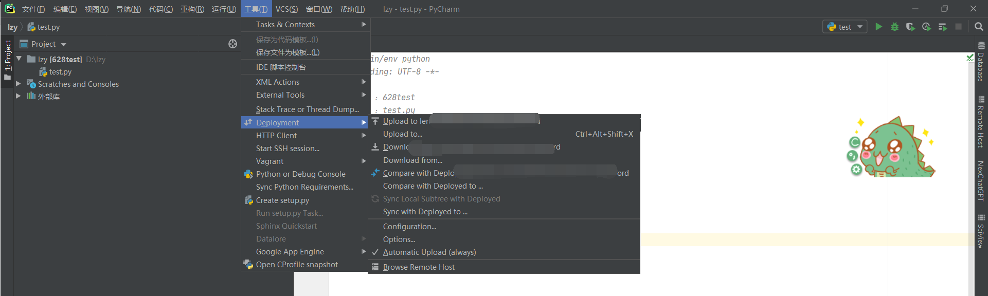This screenshot has height=296, width=988.
Task: Expand the 外部库 libraries node
Action: [19, 96]
